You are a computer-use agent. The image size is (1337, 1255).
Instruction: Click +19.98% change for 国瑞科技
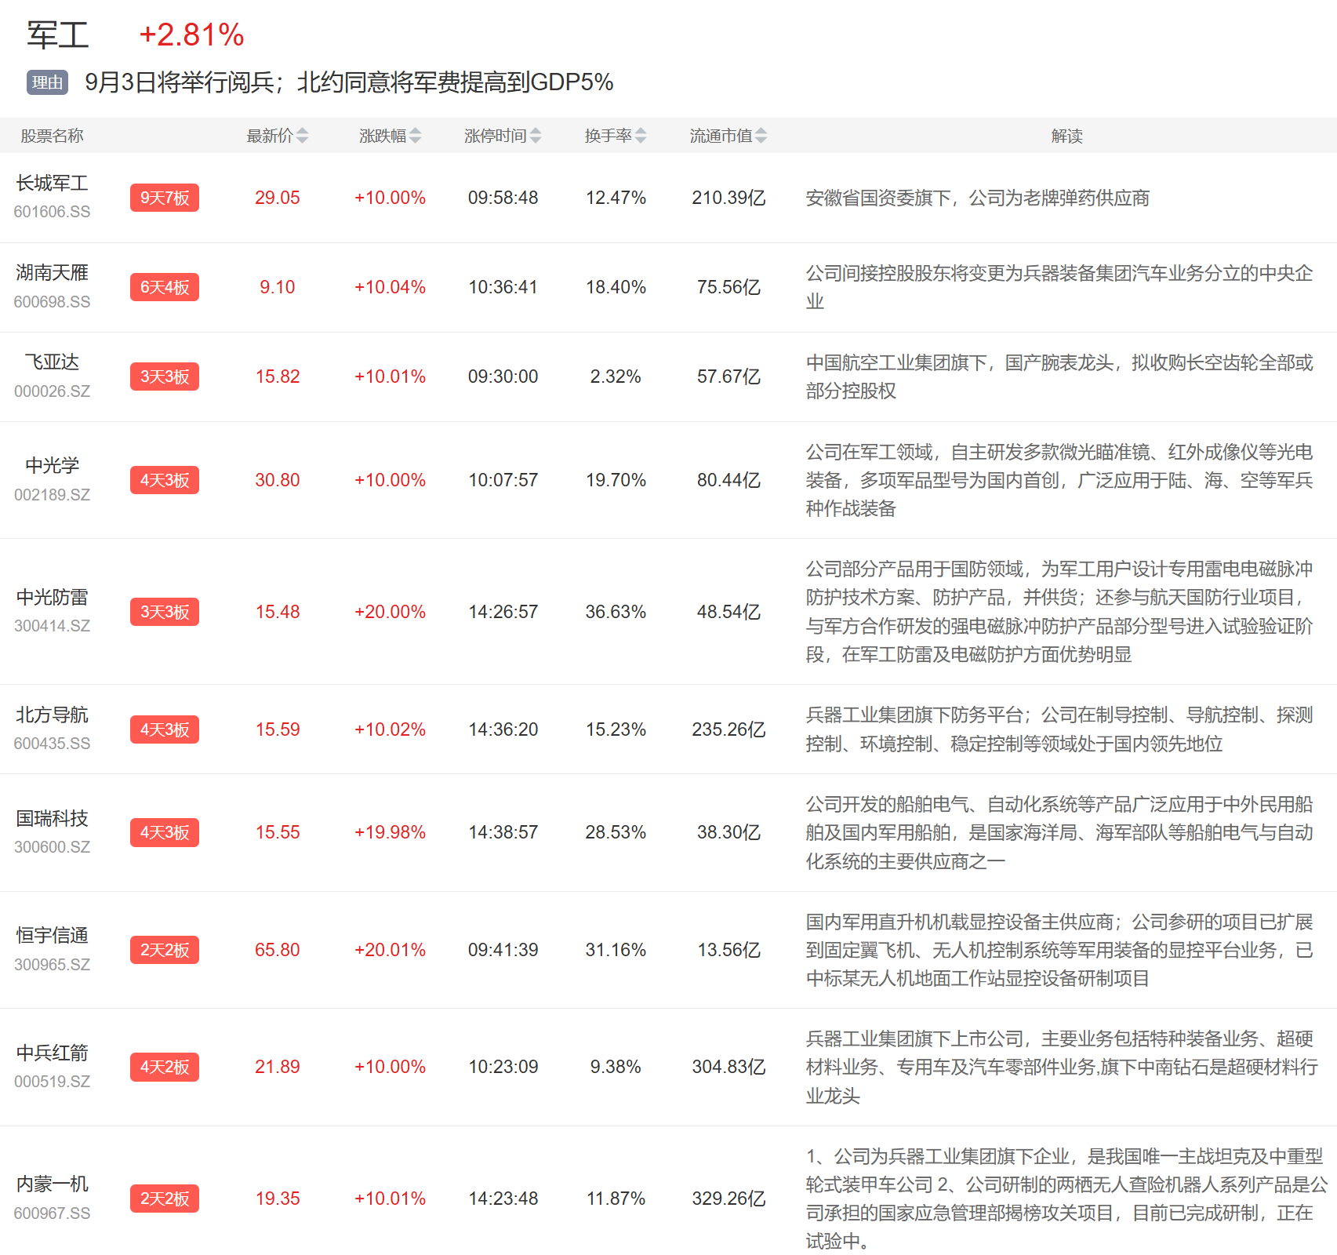pyautogui.click(x=390, y=832)
